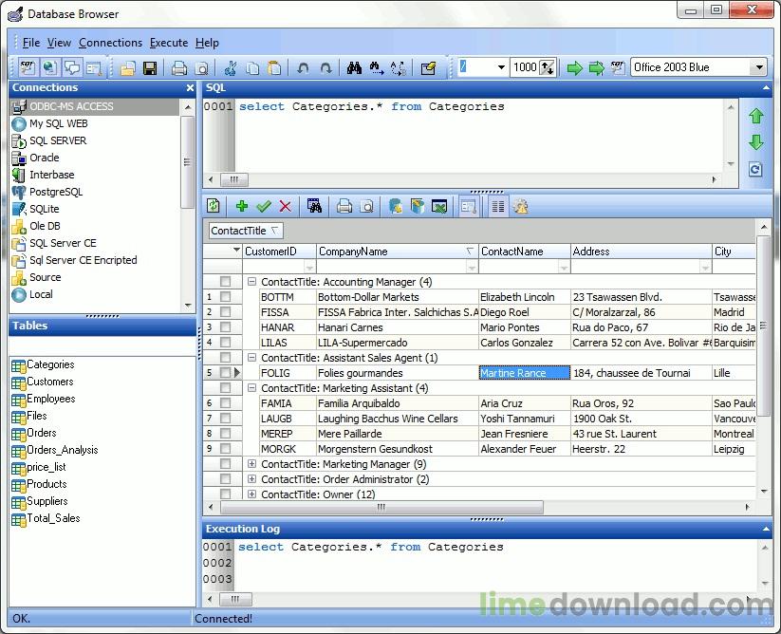Open the Connections menu

tap(110, 42)
